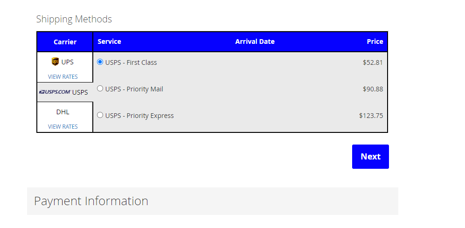Click the $123.75 Priority Express price

(371, 116)
